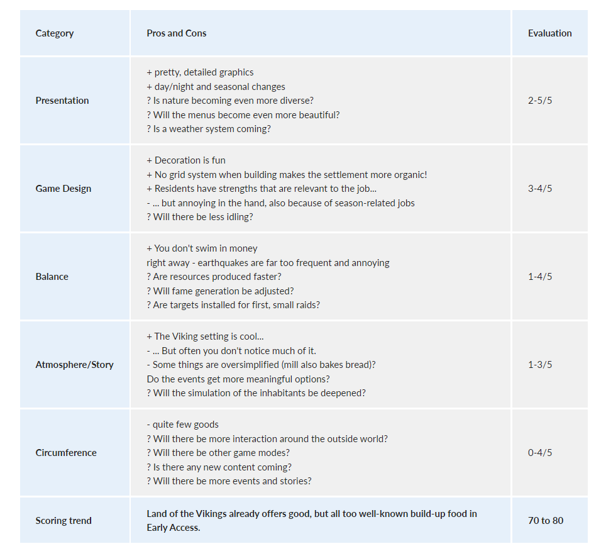
Task: Click the 3-4/5 Game Design evaluation
Action: tap(540, 189)
